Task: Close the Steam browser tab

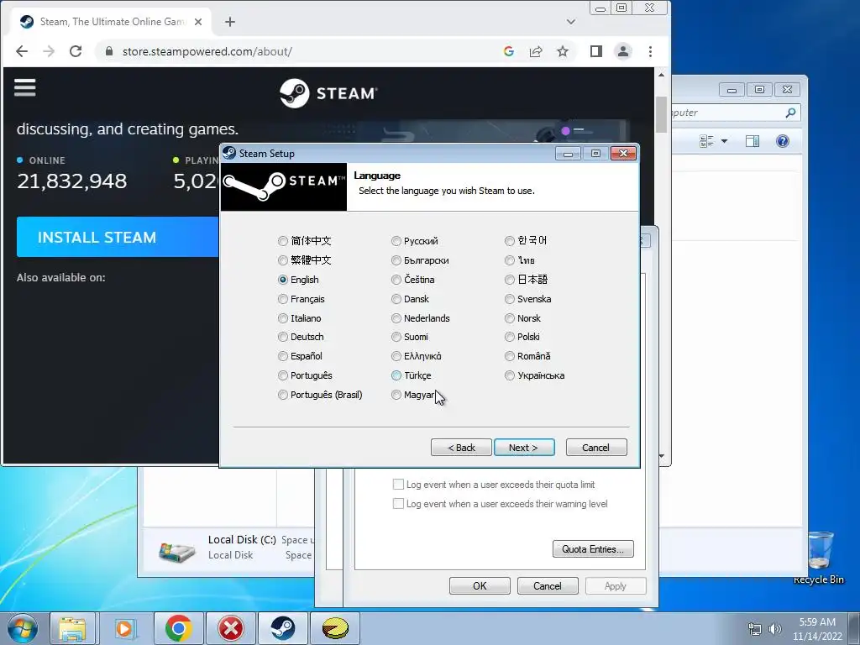Action: tap(198, 22)
